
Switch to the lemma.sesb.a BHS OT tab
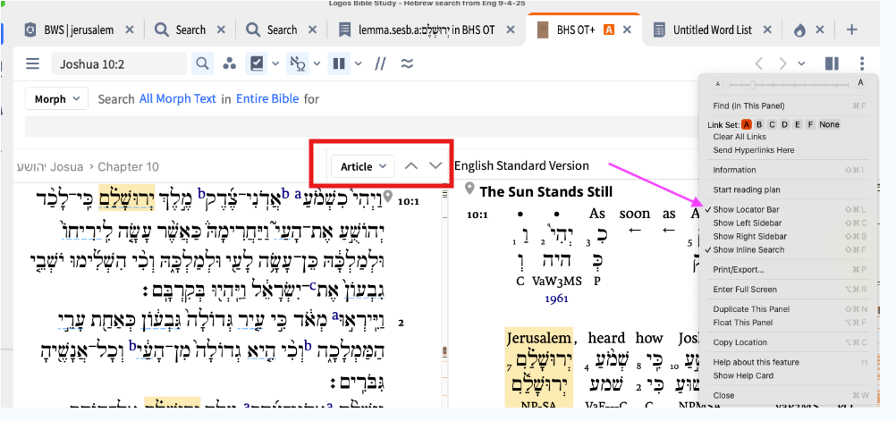(x=427, y=29)
